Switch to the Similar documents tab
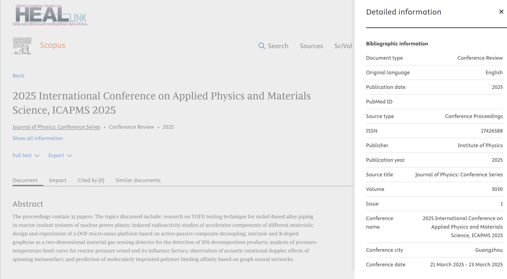 [138, 180]
